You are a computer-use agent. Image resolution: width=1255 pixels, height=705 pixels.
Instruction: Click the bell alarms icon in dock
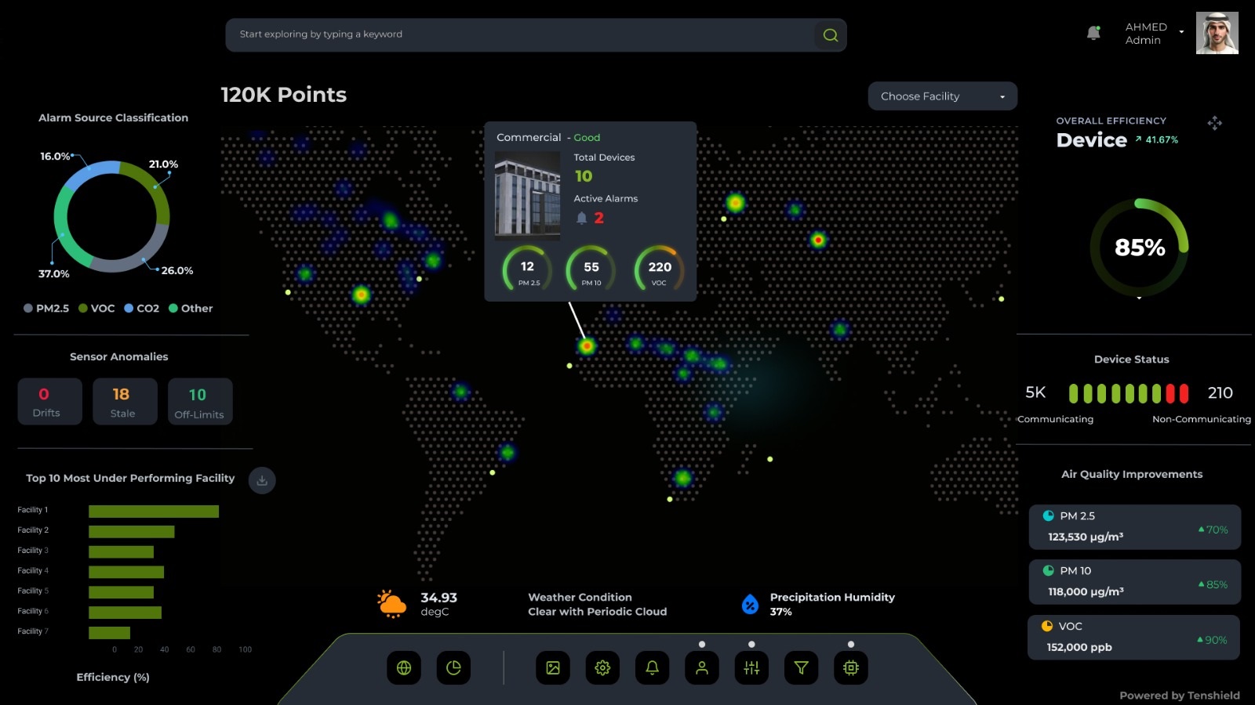[x=652, y=668]
